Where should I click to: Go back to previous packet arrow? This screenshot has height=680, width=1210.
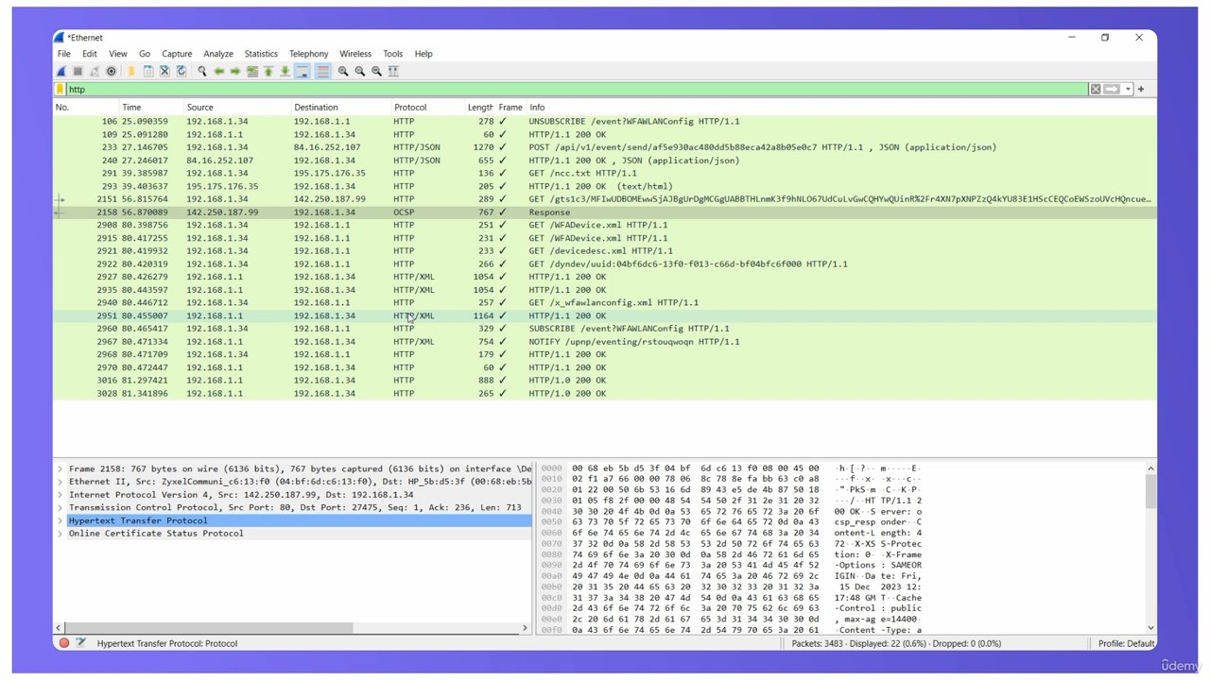pyautogui.click(x=219, y=71)
